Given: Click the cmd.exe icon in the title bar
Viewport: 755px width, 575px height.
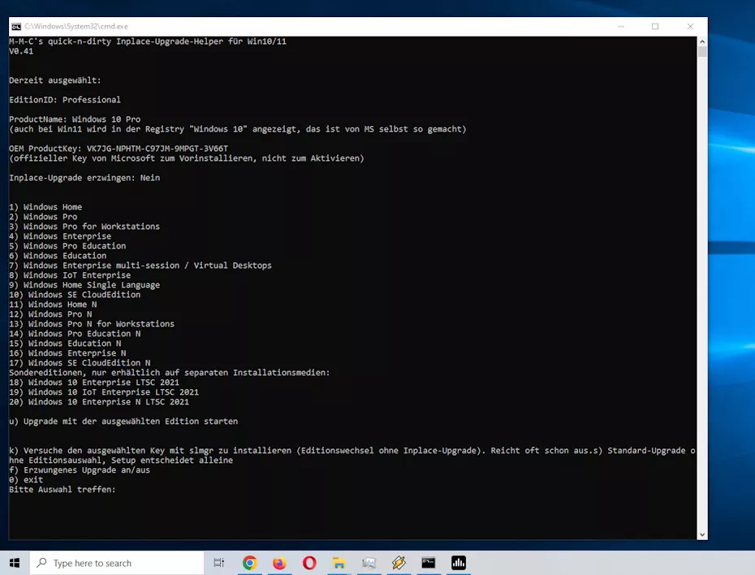Looking at the screenshot, I should click(16, 26).
